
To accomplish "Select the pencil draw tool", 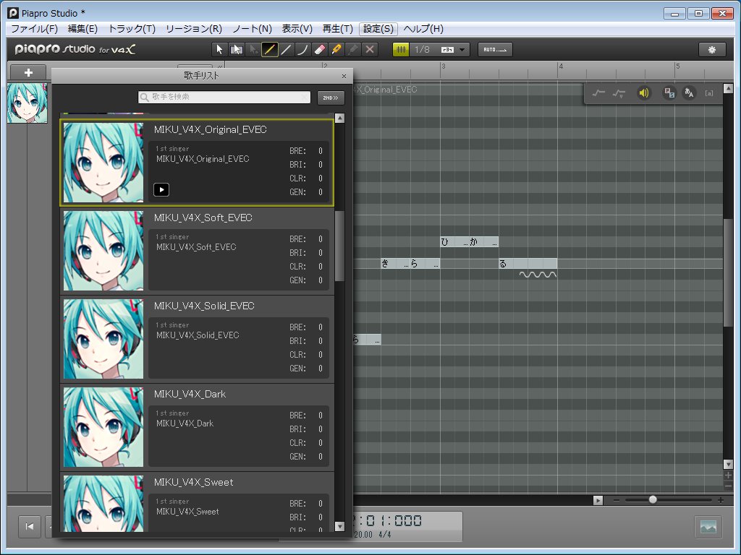I will click(x=269, y=49).
